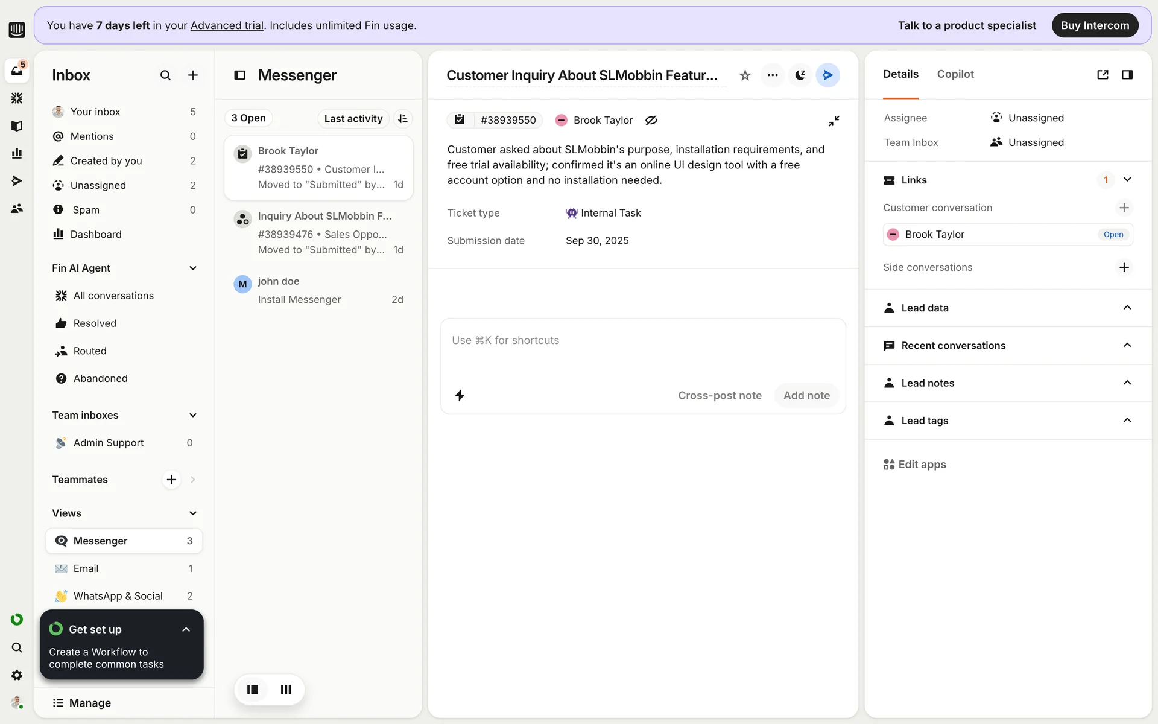Collapse the Fin AI Agent section
1158x724 pixels.
click(193, 268)
